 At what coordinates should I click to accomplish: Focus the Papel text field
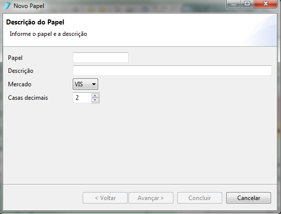(101, 57)
